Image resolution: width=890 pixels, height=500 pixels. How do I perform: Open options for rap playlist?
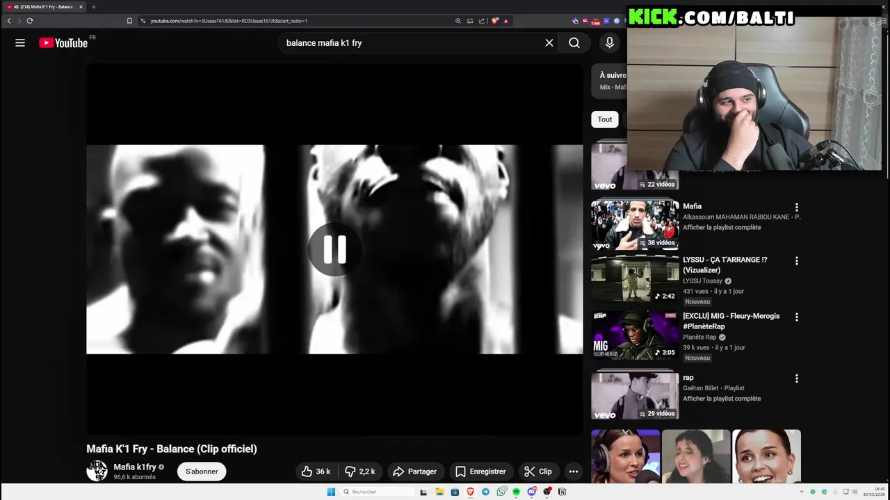tap(797, 379)
